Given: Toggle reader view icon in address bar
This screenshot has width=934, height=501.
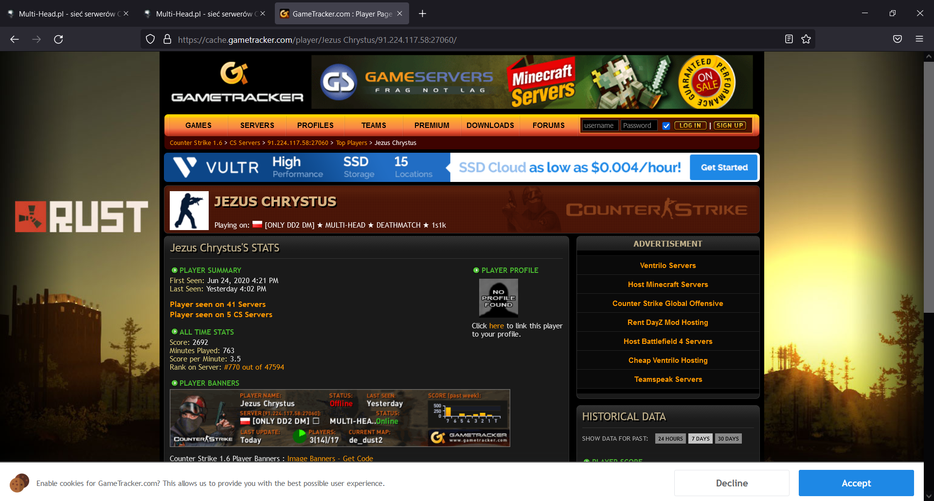Looking at the screenshot, I should [x=789, y=39].
